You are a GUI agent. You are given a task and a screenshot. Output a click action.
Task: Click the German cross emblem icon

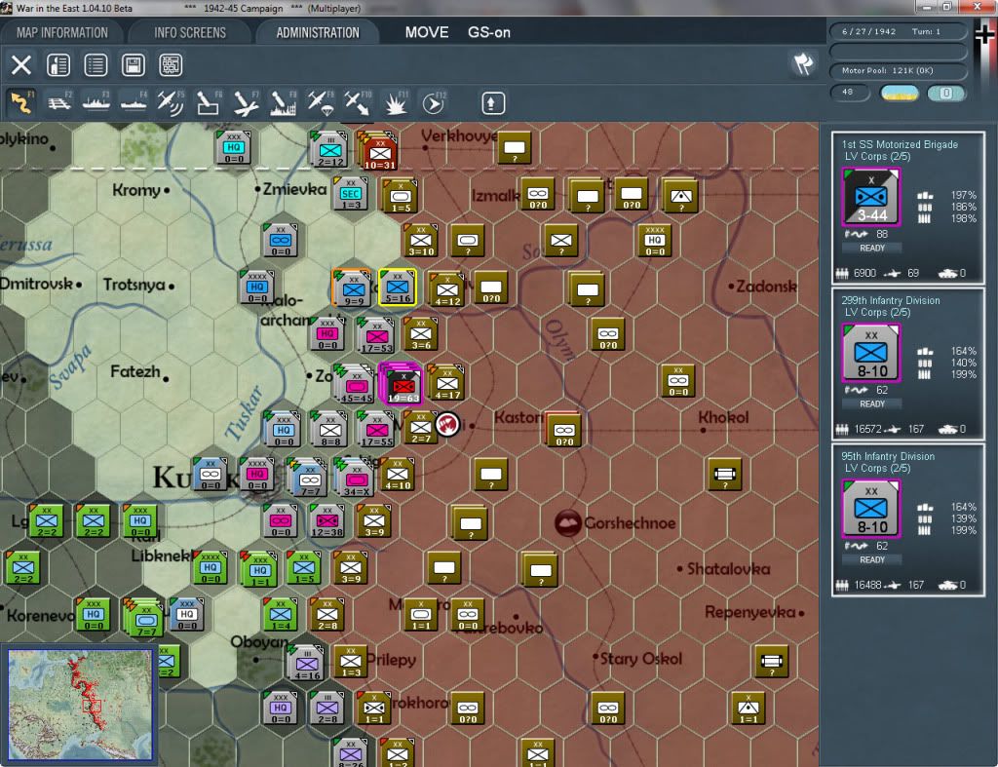984,33
